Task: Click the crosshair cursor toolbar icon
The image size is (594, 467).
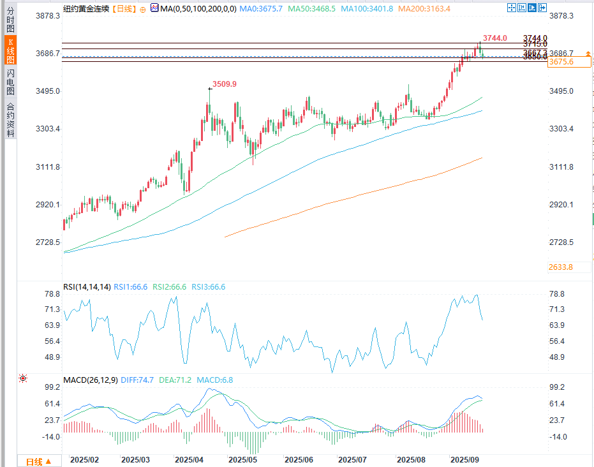Action: [512, 8]
